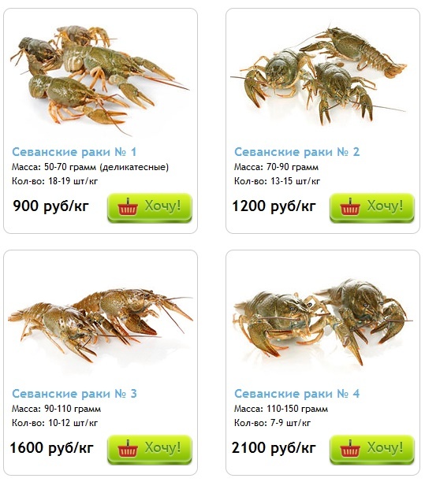
Task: Click basket icon for Севанские раки № 4
Action: coord(350,448)
